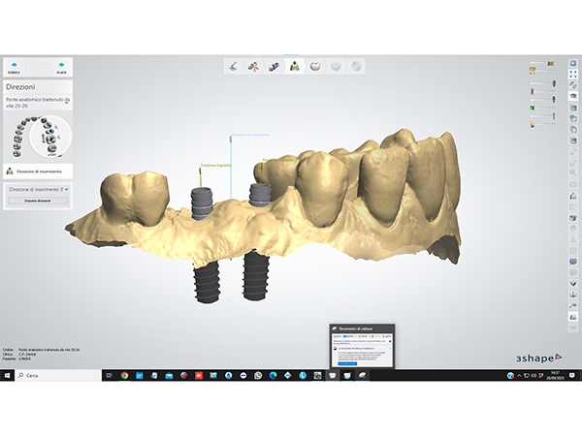Click the Indietro back arrow
Viewport: 582px width, 436px height.
coord(14,65)
